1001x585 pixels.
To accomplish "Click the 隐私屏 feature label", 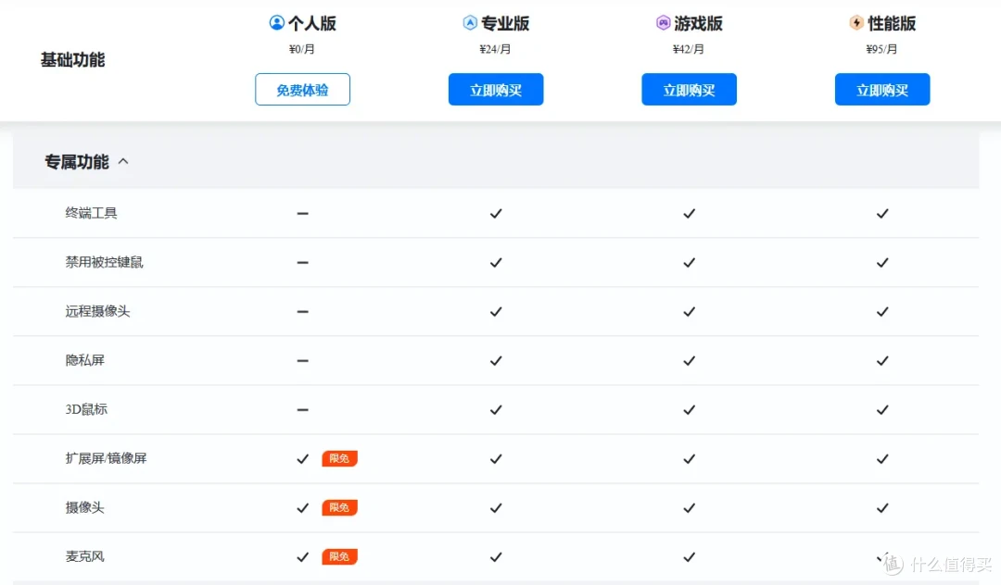I will coord(85,360).
